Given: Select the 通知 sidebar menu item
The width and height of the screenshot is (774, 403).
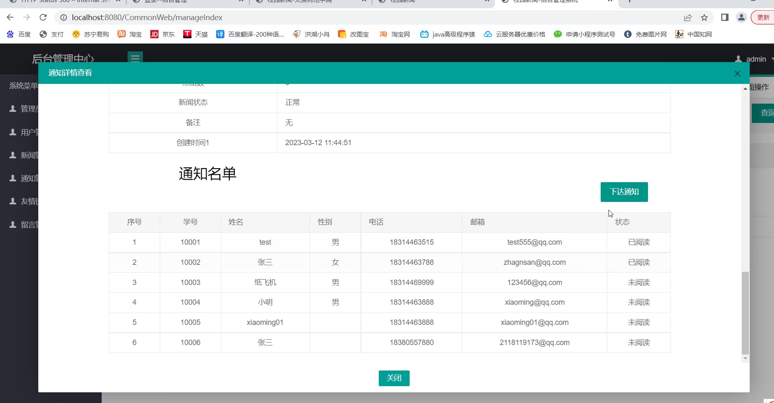Looking at the screenshot, I should coord(23,178).
